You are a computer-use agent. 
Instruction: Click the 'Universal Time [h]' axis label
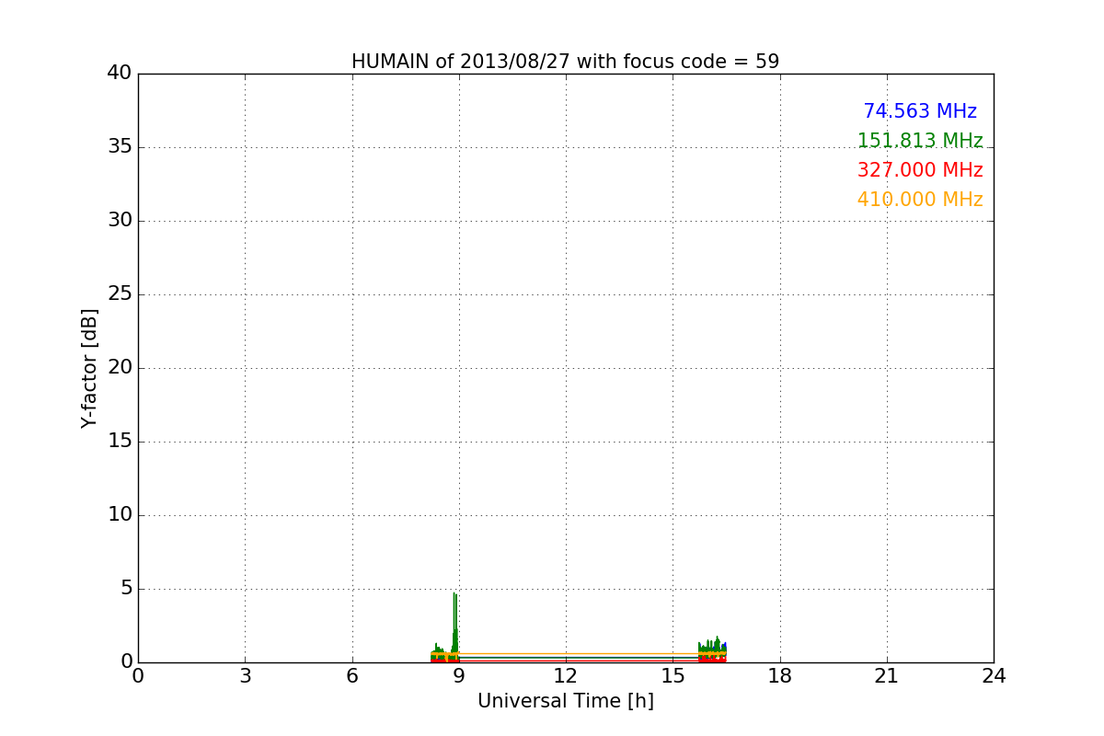pos(566,701)
